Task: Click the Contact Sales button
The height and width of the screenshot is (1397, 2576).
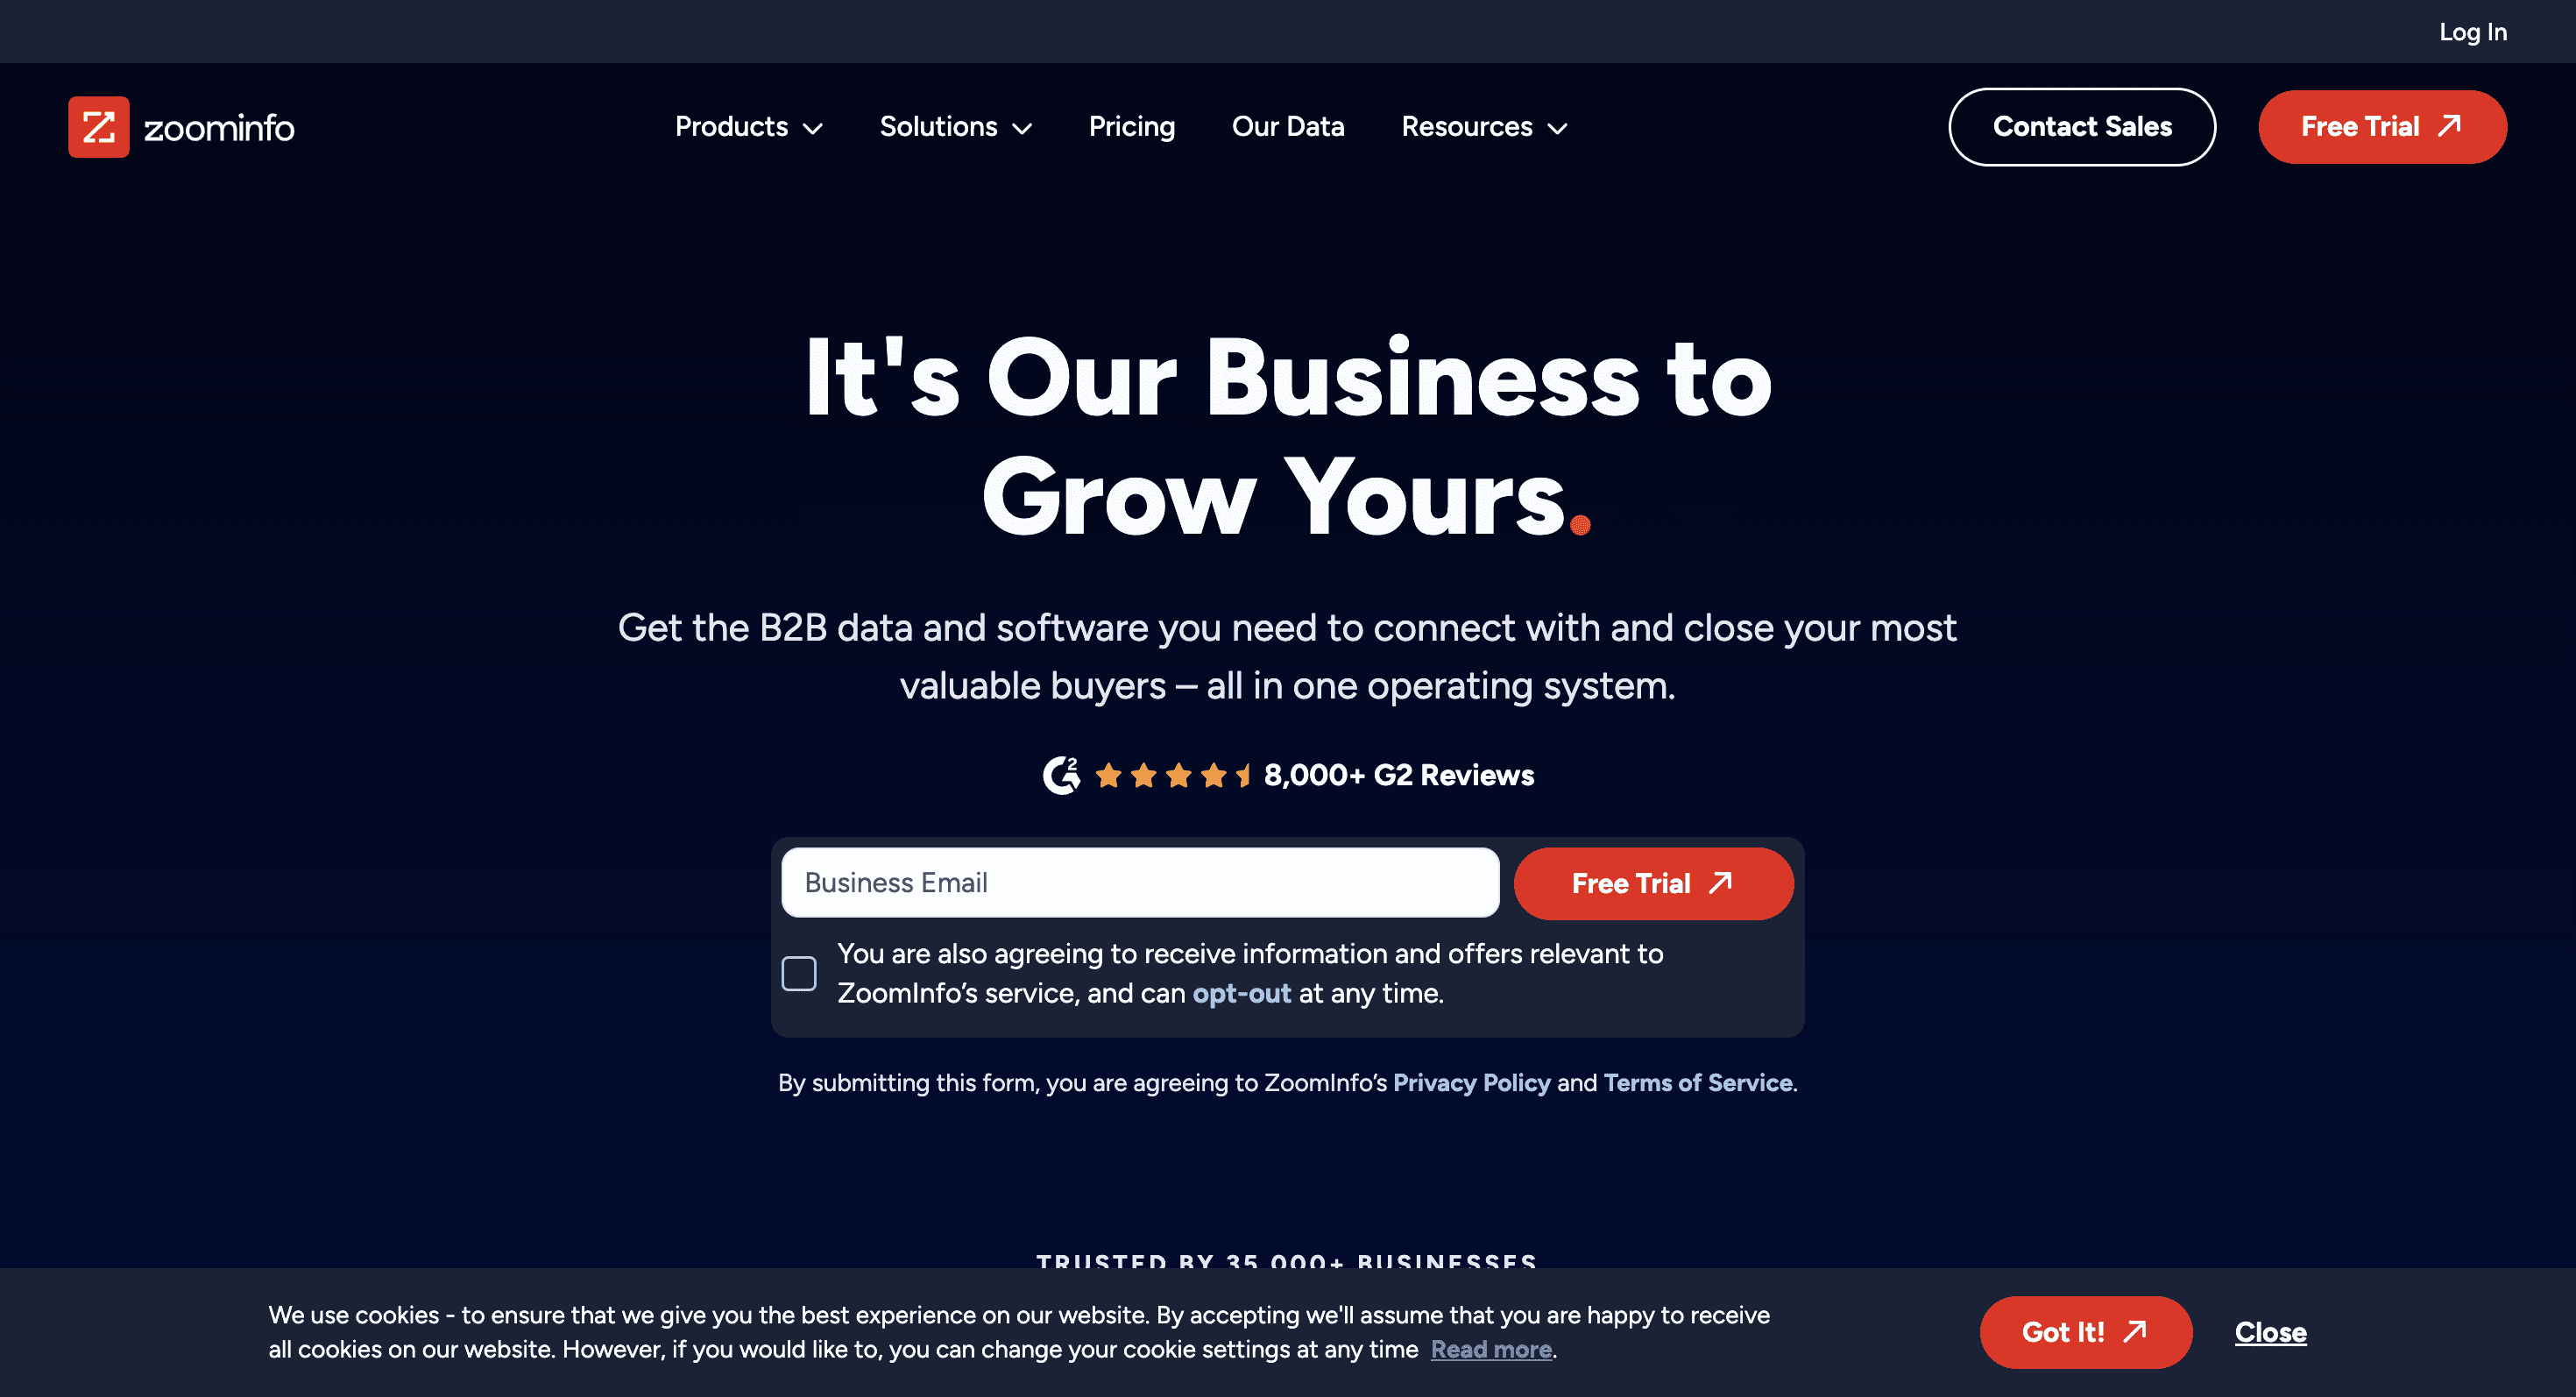Action: click(2083, 127)
